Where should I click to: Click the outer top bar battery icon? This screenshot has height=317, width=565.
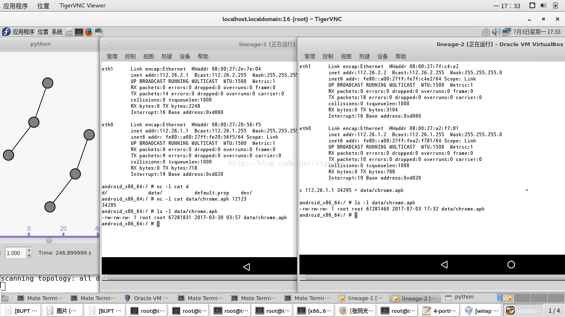click(555, 5)
